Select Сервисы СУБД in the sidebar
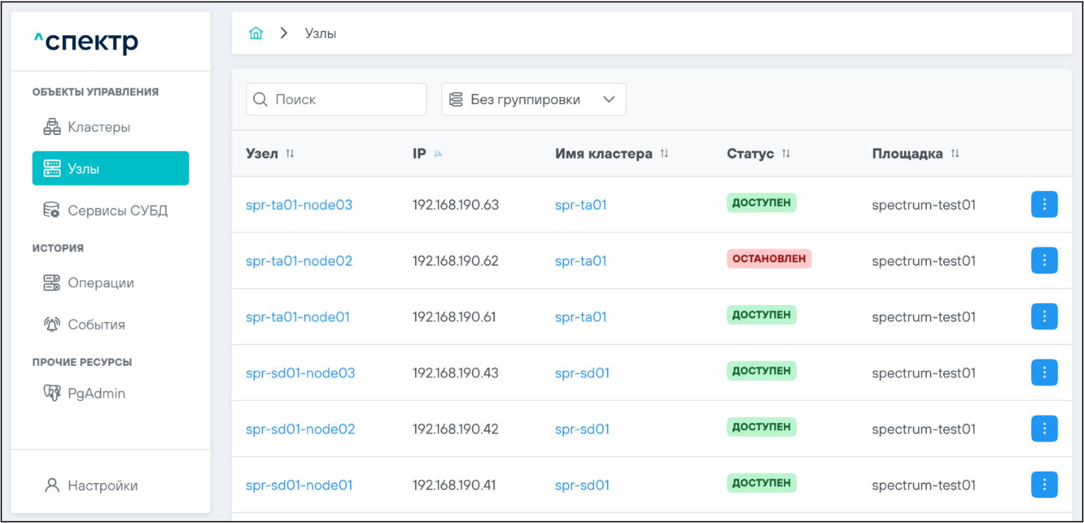The width and height of the screenshot is (1084, 523). 117,211
